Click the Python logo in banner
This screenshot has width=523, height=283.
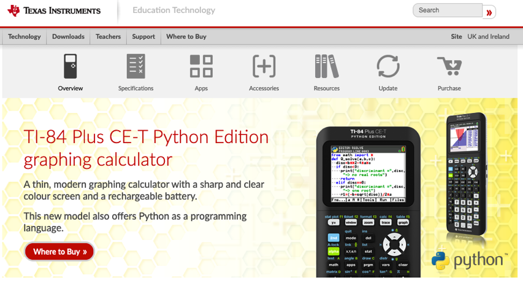coord(469,261)
